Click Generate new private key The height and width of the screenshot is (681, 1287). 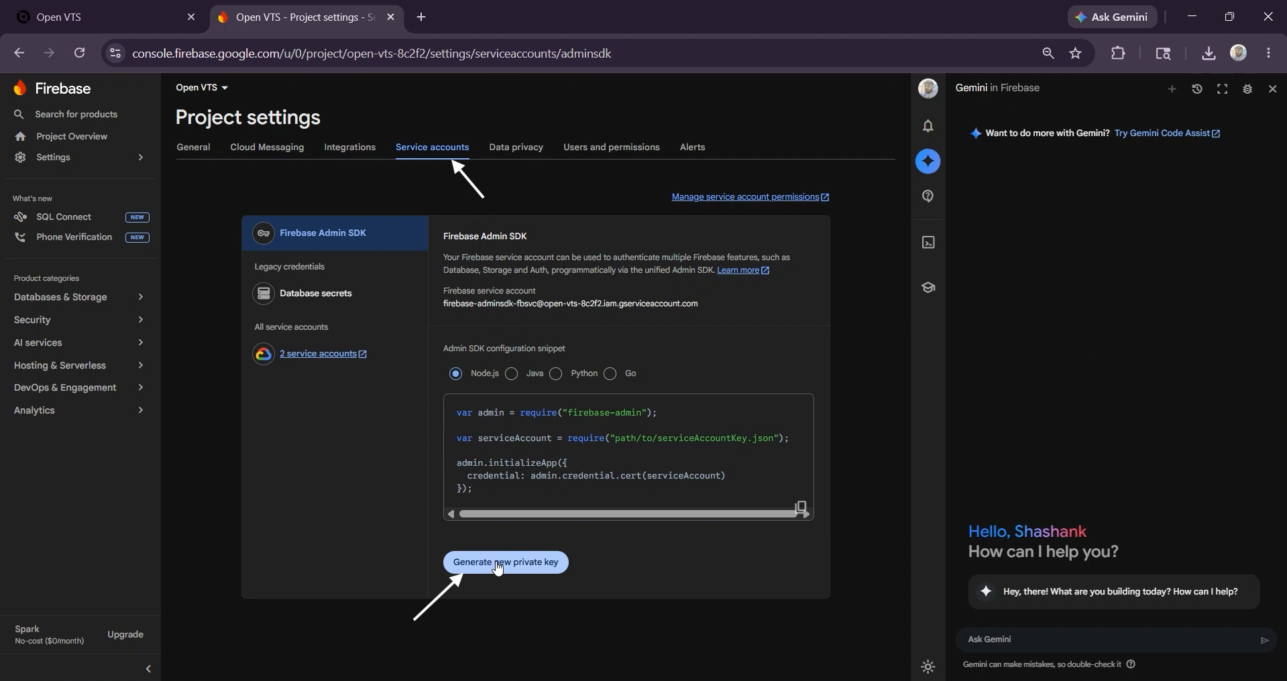point(506,562)
